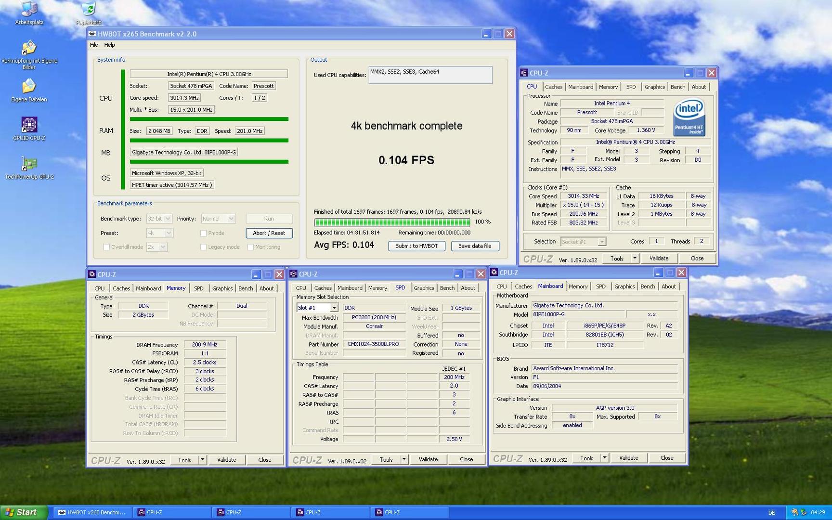Click Tools button in CPU-Z Mainboard window
This screenshot has height=520, width=832.
(586, 458)
